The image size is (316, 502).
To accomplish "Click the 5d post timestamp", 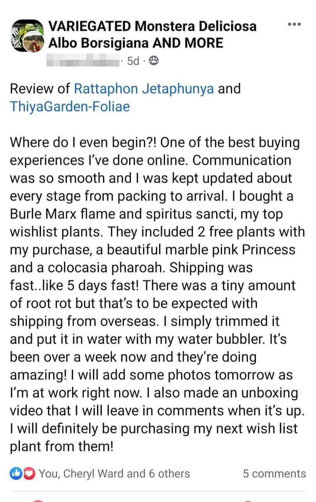I will click(133, 61).
